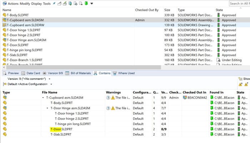Click the pin icon in toolbar
Screen dimensions: 250x143
[x=54, y=3]
